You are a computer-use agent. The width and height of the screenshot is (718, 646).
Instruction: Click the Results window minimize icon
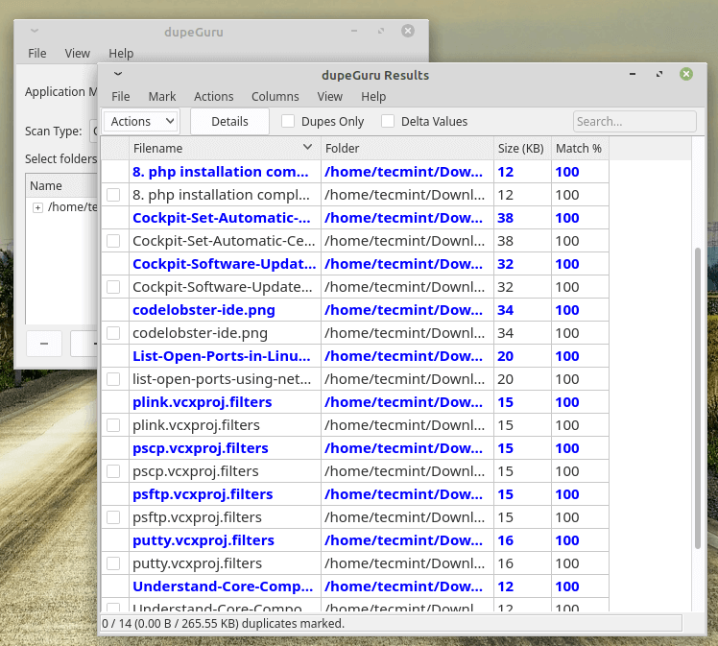633,74
